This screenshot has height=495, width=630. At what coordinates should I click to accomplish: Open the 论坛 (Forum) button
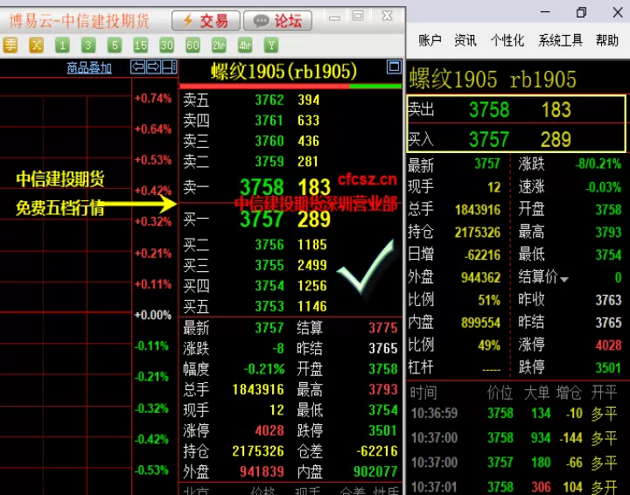[x=277, y=20]
